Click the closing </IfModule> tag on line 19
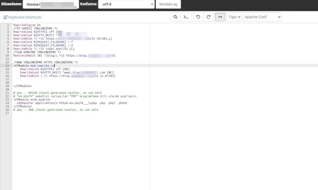Image resolution: width=318 pixels, height=190 pixels. click(23, 86)
